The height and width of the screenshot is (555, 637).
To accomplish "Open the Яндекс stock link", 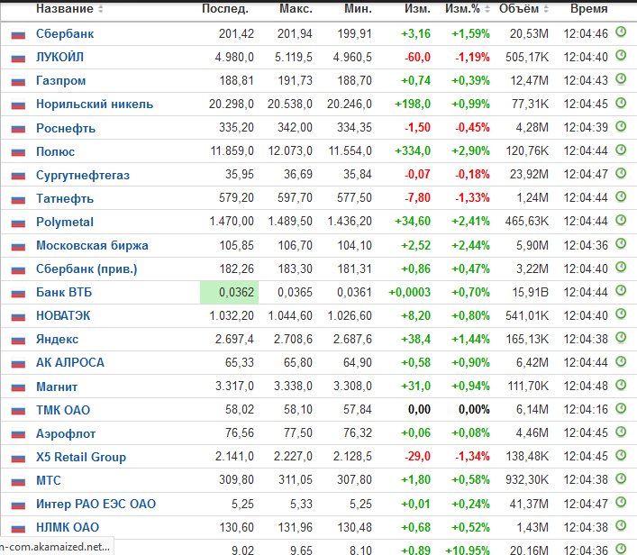I will click(x=58, y=340).
